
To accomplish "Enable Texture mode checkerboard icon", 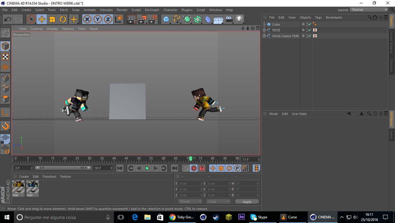I will [5, 57].
